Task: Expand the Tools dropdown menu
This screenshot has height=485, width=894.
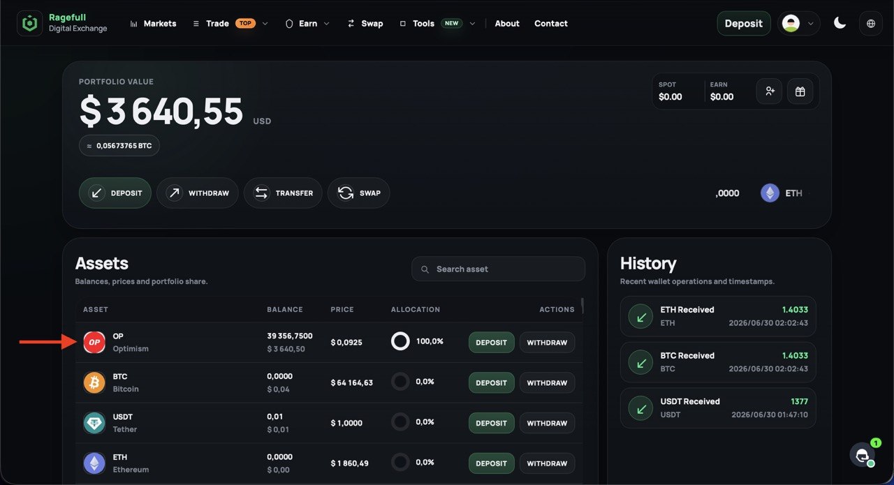Action: (437, 23)
